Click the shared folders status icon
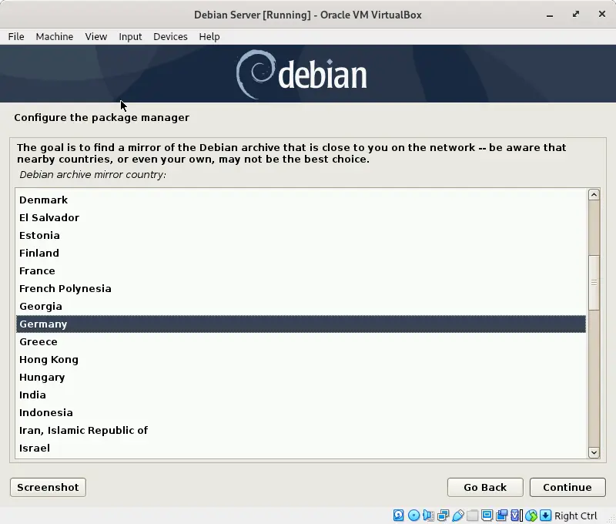The width and height of the screenshot is (616, 524). tap(472, 515)
